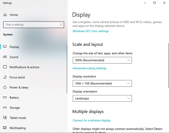Viewport: 169px width, 133px height.
Task: Click the Power & sleep icon
Action: click(x=5, y=87)
